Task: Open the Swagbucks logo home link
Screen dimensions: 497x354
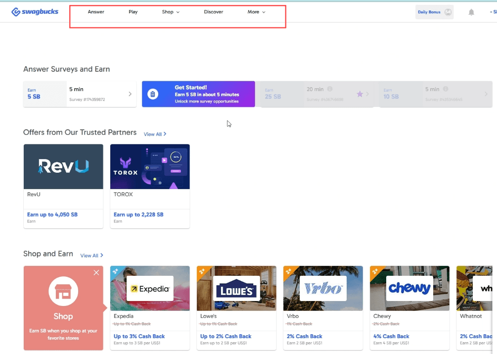Action: tap(35, 12)
